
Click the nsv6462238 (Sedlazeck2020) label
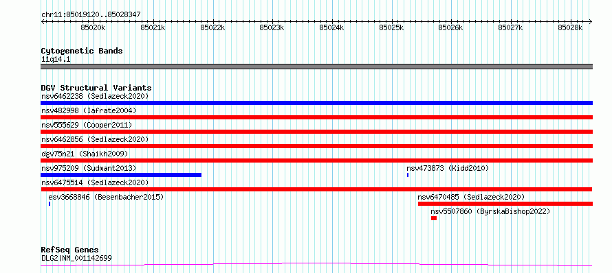coord(95,96)
